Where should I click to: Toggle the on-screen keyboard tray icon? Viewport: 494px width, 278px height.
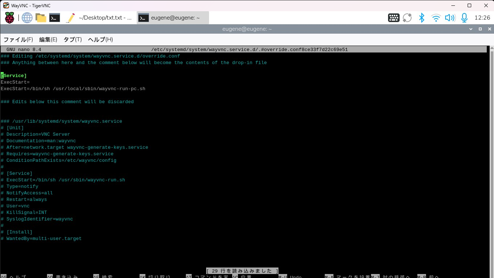coord(393,18)
